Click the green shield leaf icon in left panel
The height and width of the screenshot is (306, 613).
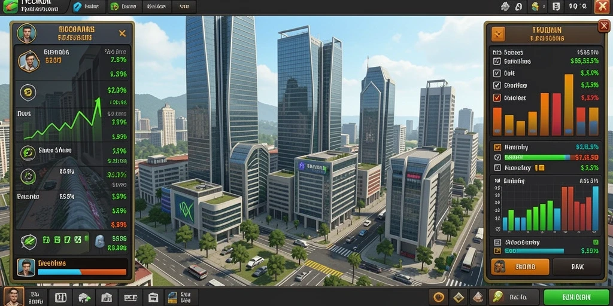coord(28,242)
